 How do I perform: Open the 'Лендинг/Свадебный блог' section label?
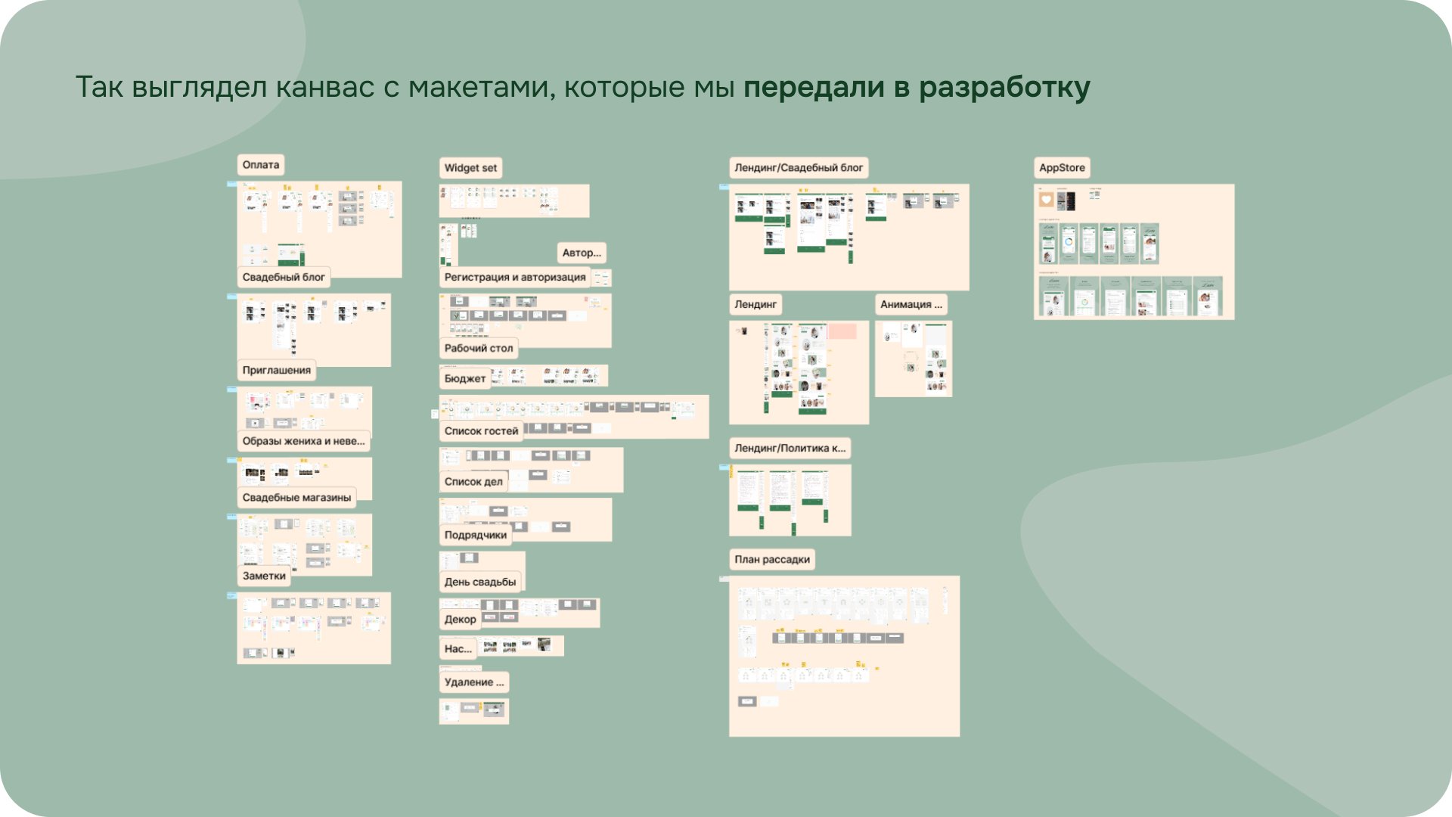pyautogui.click(x=798, y=168)
